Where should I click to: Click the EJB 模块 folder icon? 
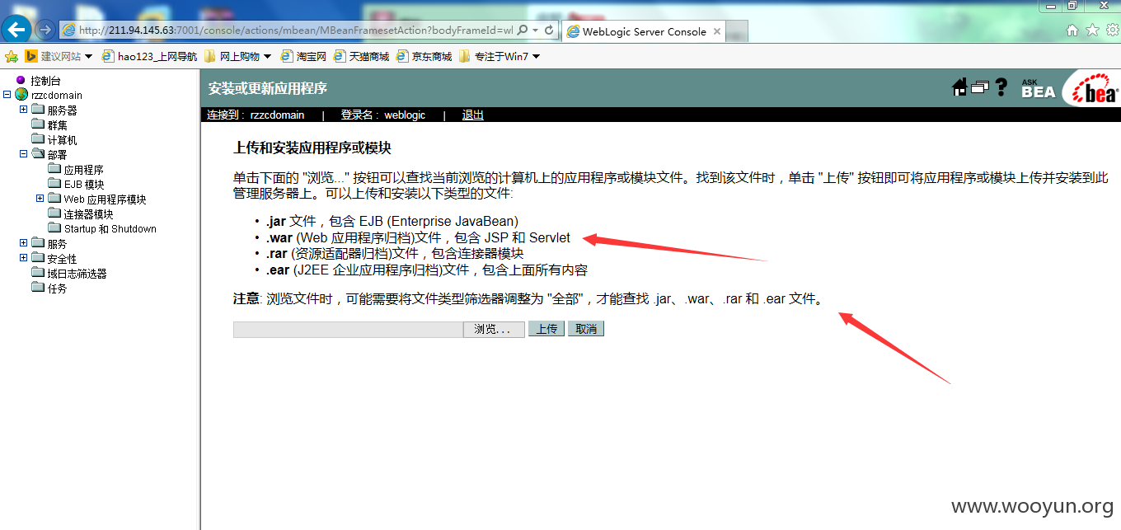[x=54, y=184]
